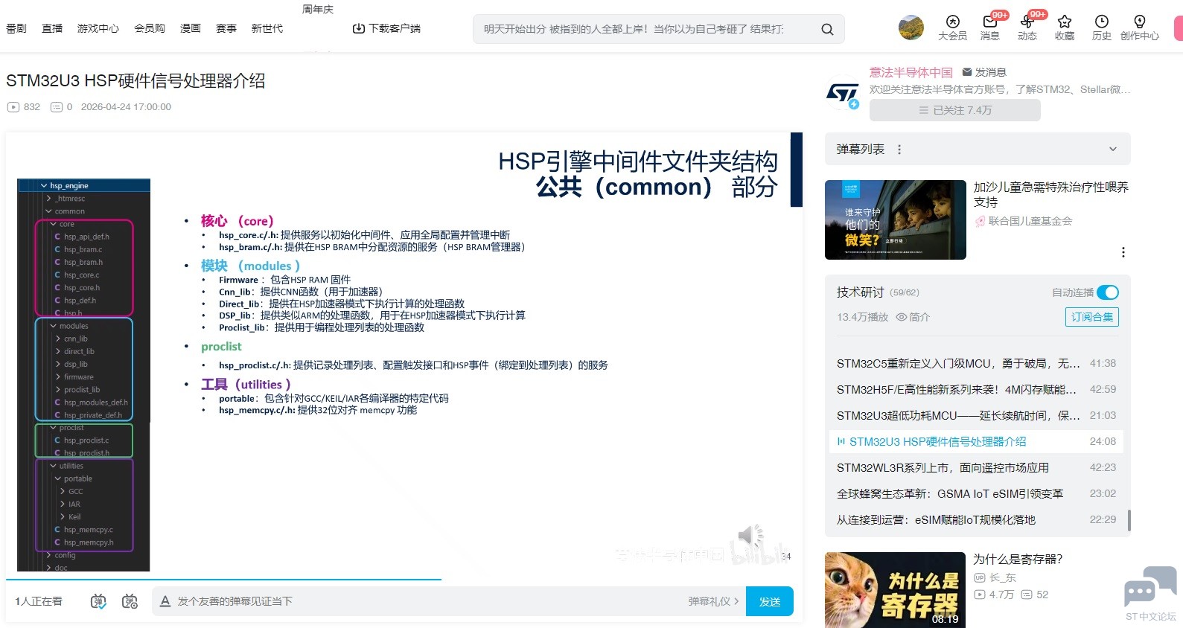Expand the 弹幕列表 chevron

(1113, 149)
